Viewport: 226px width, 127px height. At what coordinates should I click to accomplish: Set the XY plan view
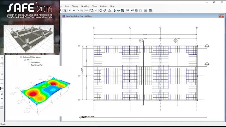point(74,10)
